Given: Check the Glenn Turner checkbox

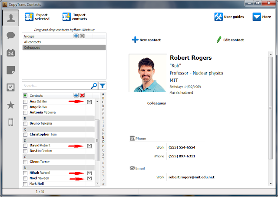Looking at the screenshot, I should [x=25, y=162].
